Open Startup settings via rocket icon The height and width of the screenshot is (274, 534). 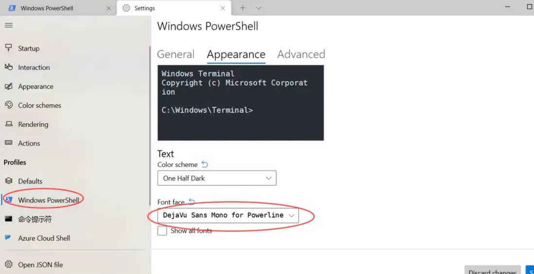tap(8, 48)
